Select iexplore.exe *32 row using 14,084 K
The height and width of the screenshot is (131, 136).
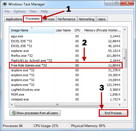66,80
